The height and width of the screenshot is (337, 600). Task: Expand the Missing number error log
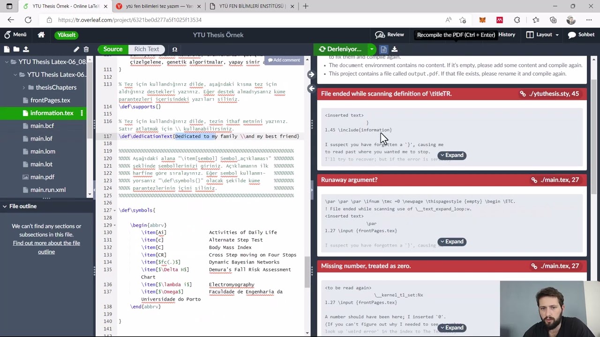point(452,328)
